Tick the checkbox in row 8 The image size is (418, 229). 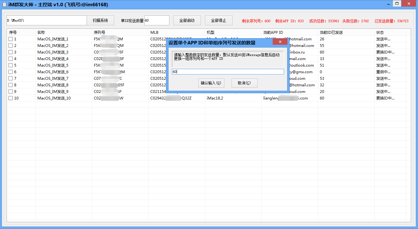(x=11, y=85)
